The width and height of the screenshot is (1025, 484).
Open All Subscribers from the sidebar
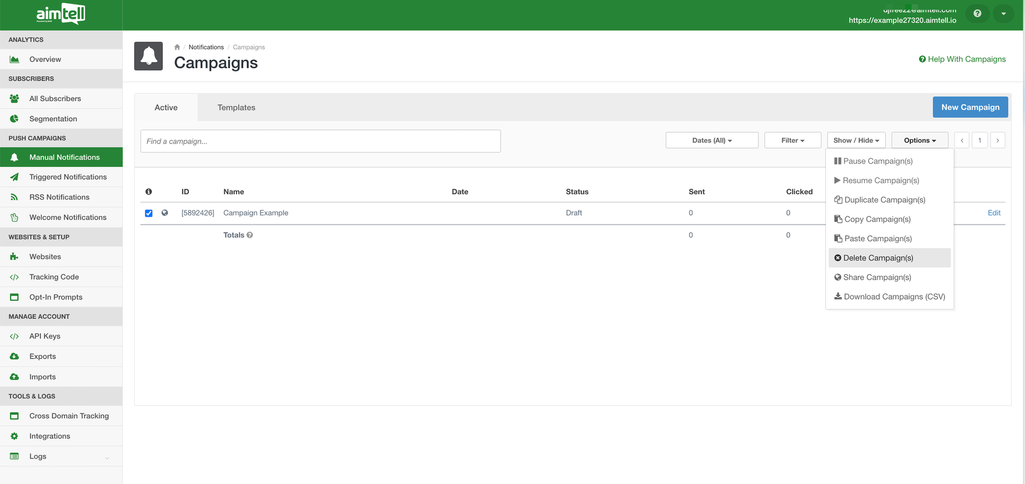pyautogui.click(x=55, y=99)
